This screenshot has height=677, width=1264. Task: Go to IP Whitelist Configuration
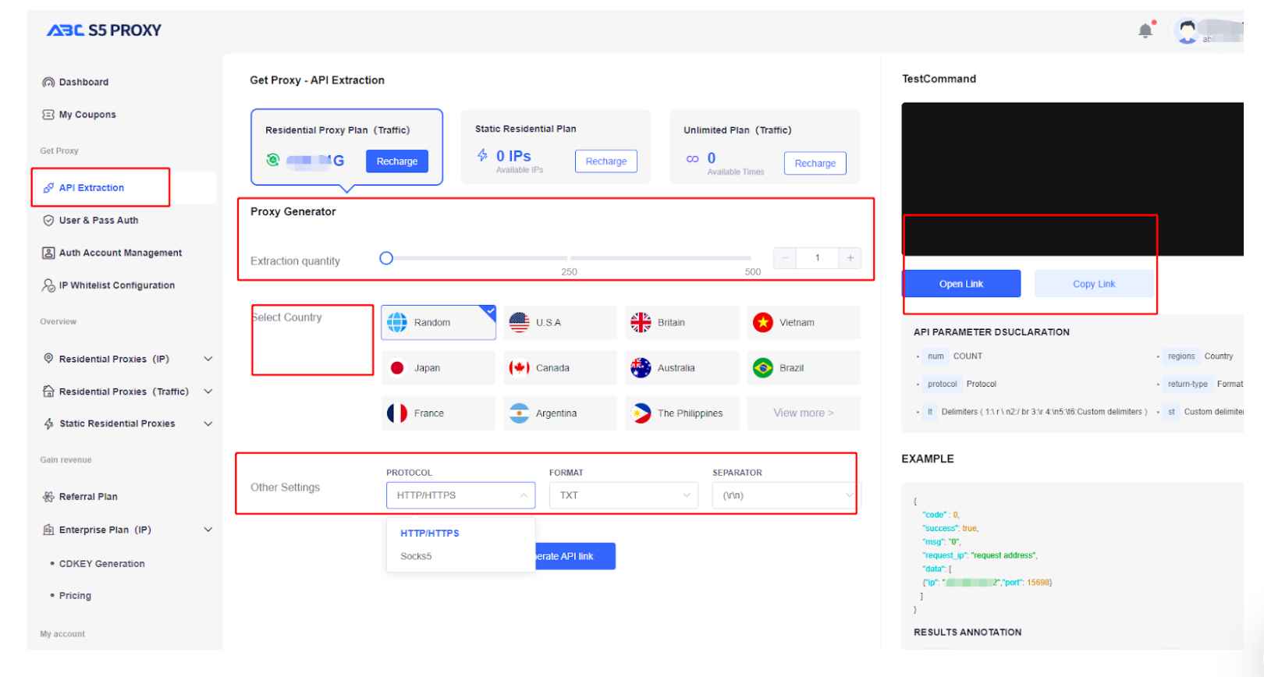(x=117, y=285)
